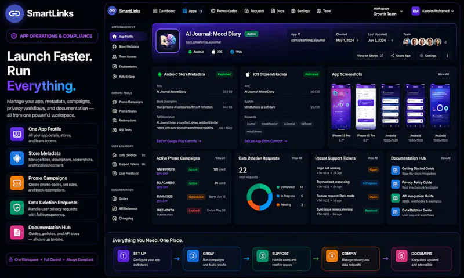Viewport: 464px width, 278px height.
Task: Go to the Requests tab
Action: point(255,11)
